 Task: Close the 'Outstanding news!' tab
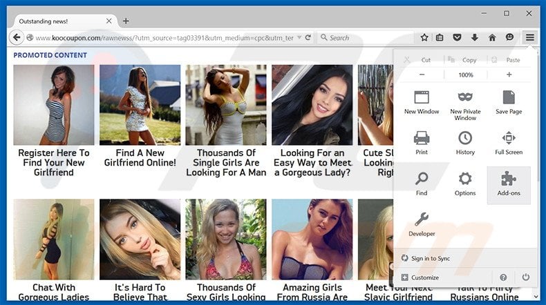(109, 21)
